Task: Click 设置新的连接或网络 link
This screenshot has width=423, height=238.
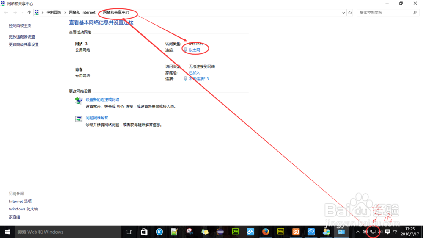Action: [102, 100]
